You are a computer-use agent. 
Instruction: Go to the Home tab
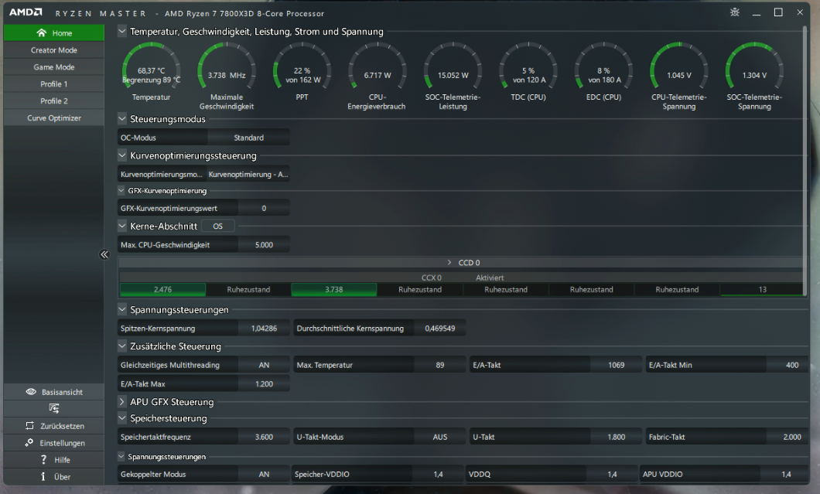click(x=54, y=33)
